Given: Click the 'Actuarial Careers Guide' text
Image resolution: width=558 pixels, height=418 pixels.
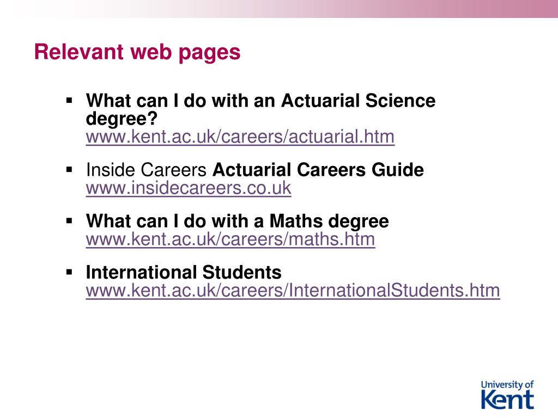Looking at the screenshot, I should (318, 170).
